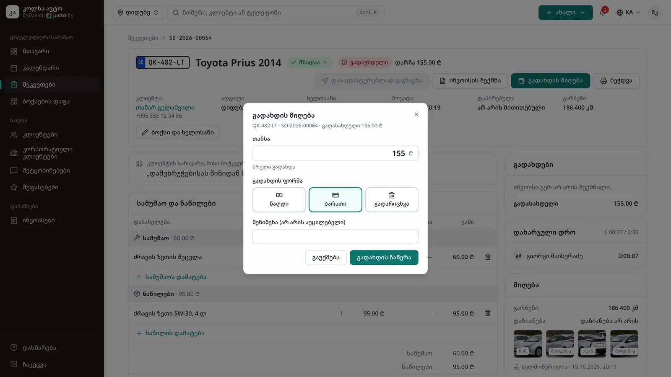Select ნაღდი payment method
Image resolution: width=671 pixels, height=377 pixels.
point(279,200)
